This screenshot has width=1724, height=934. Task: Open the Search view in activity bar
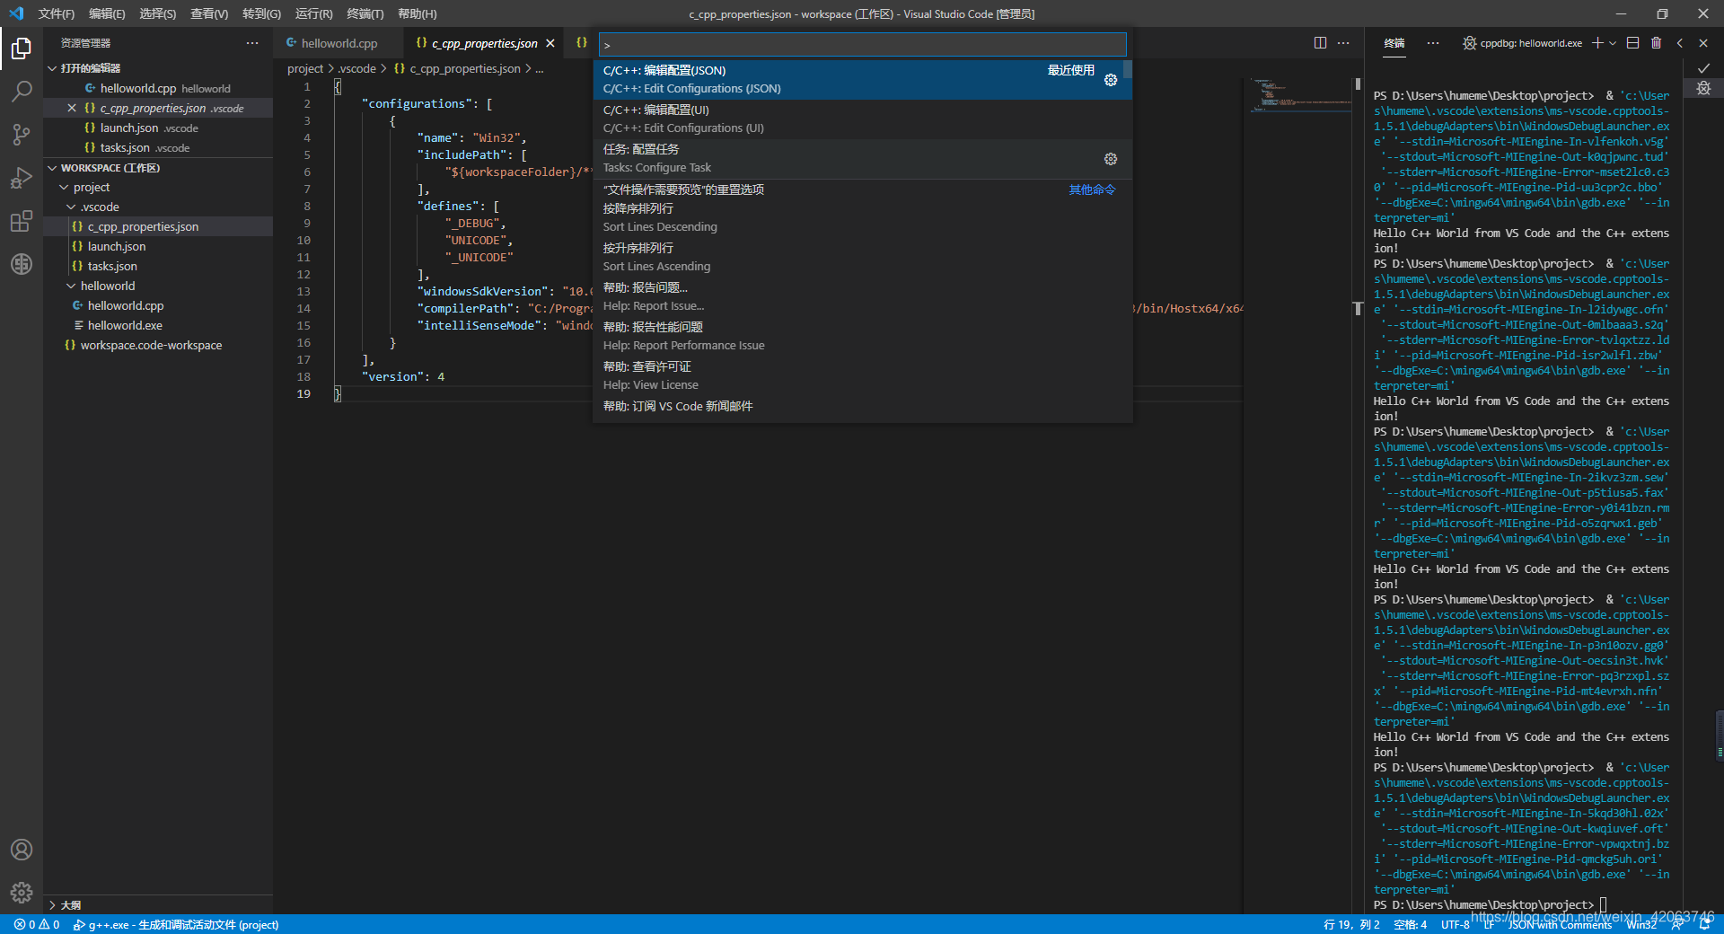click(x=22, y=91)
